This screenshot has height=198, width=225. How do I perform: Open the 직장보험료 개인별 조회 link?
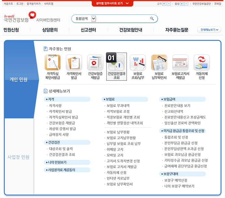pyautogui.click(x=123, y=117)
